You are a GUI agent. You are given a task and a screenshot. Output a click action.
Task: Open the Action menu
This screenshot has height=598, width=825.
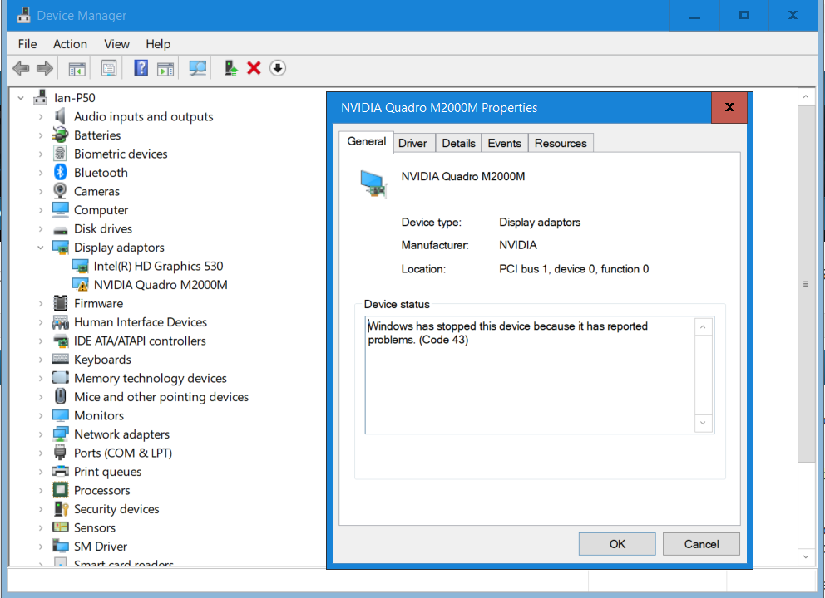pyautogui.click(x=70, y=44)
